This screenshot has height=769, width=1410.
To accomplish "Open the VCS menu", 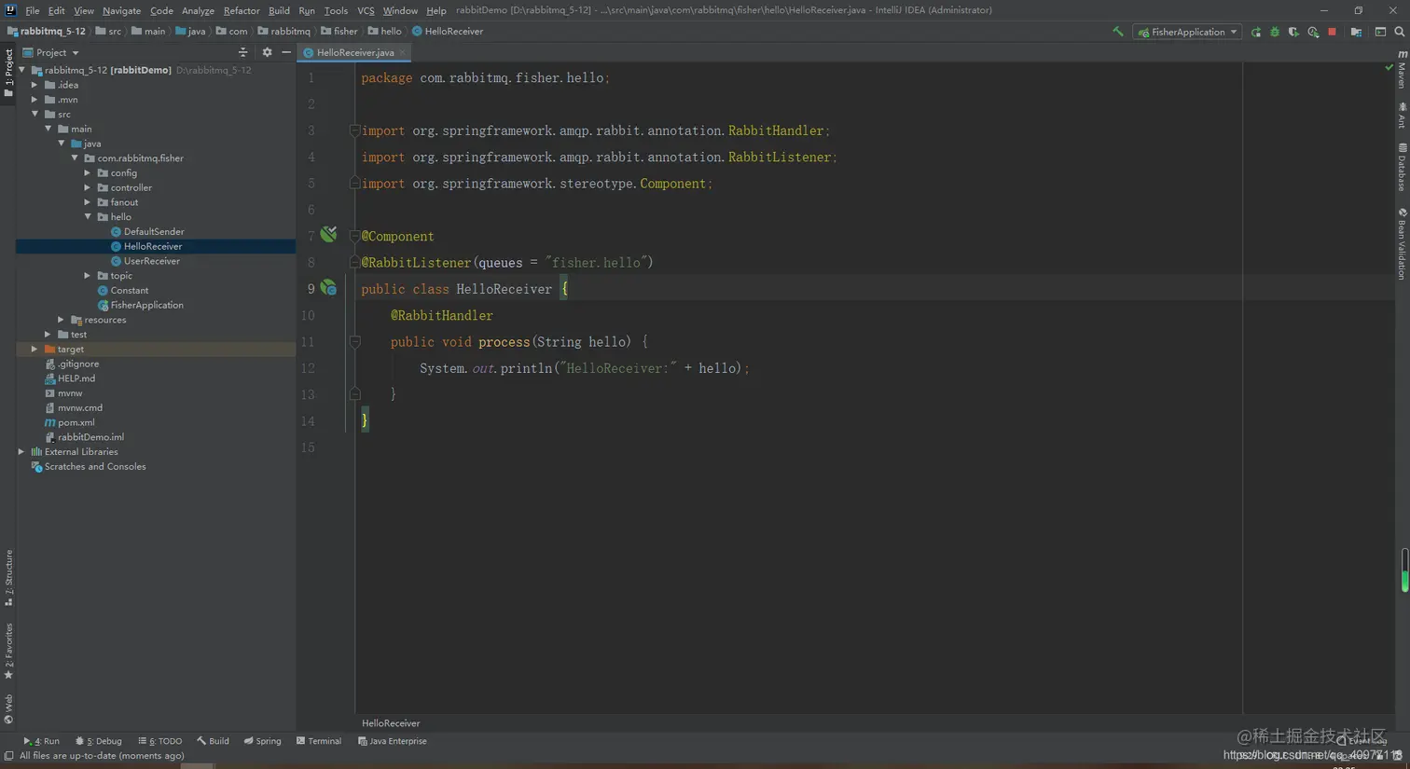I will pos(366,10).
